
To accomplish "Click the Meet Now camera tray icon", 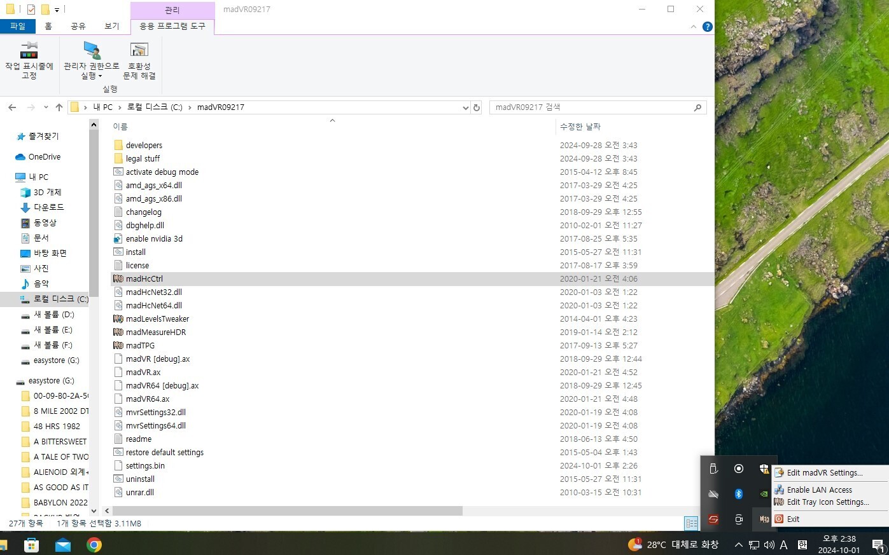I will pos(739,519).
